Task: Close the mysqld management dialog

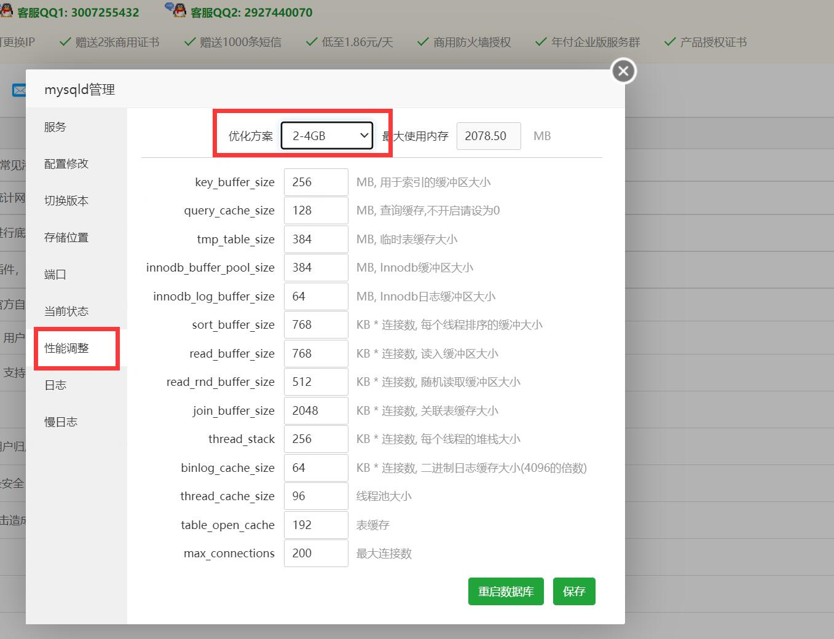Action: point(623,71)
